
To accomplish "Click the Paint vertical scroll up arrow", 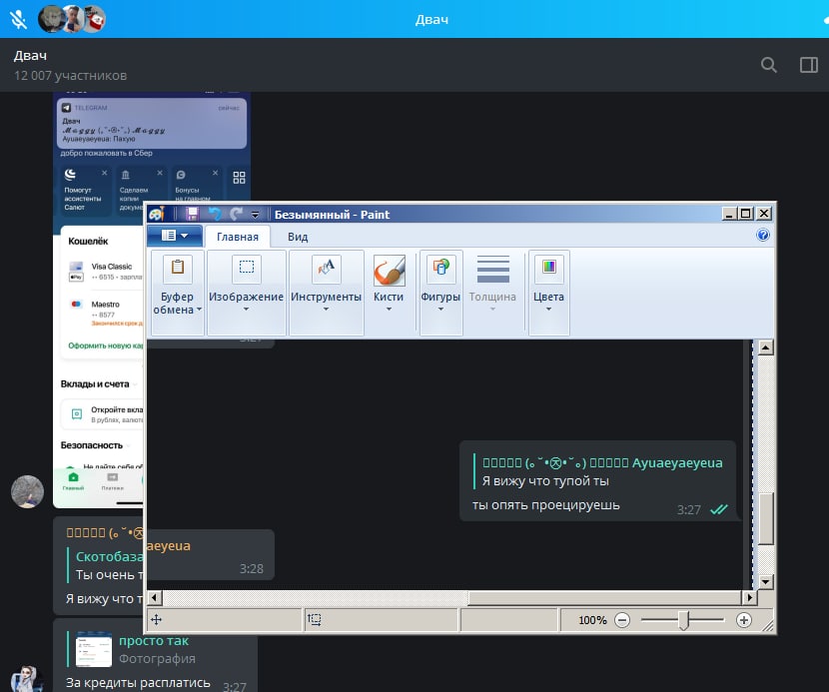I will coord(765,347).
